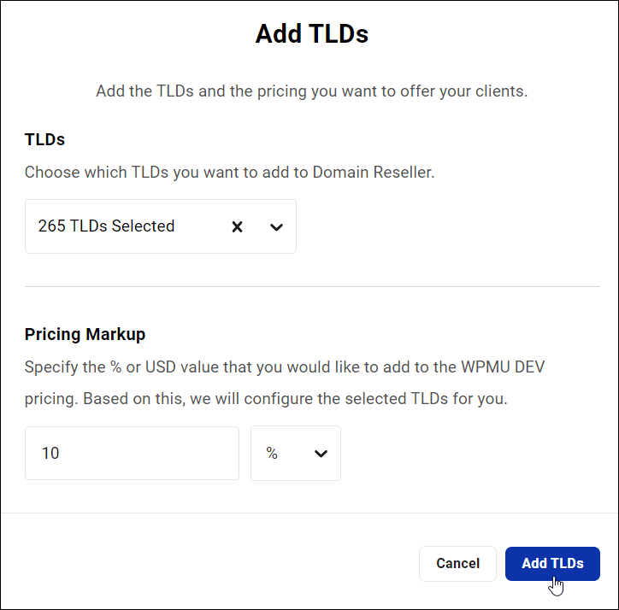
Task: Click the number 10 in the markup field
Action: 50,454
